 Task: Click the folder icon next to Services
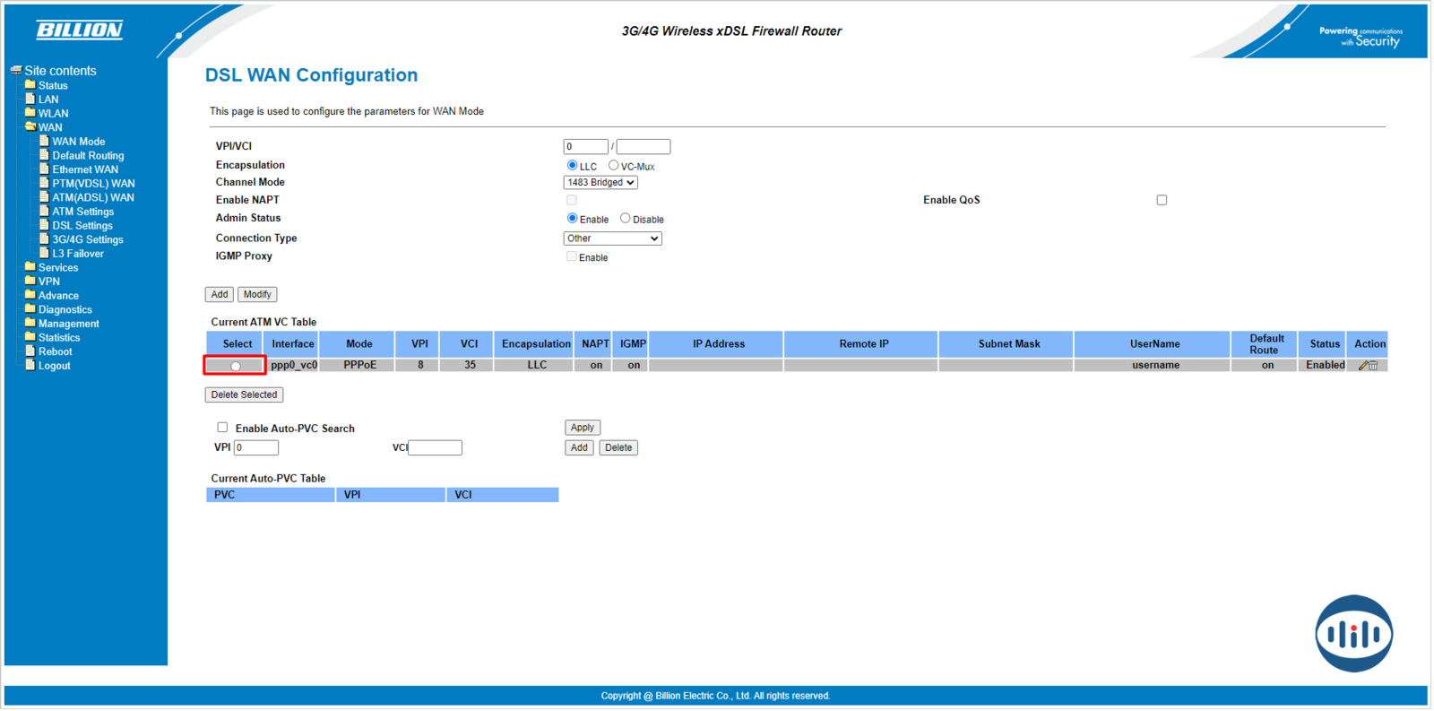point(30,267)
